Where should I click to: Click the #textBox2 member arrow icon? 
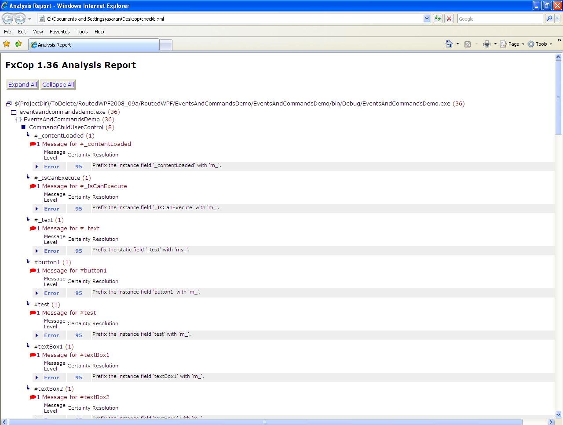29,388
